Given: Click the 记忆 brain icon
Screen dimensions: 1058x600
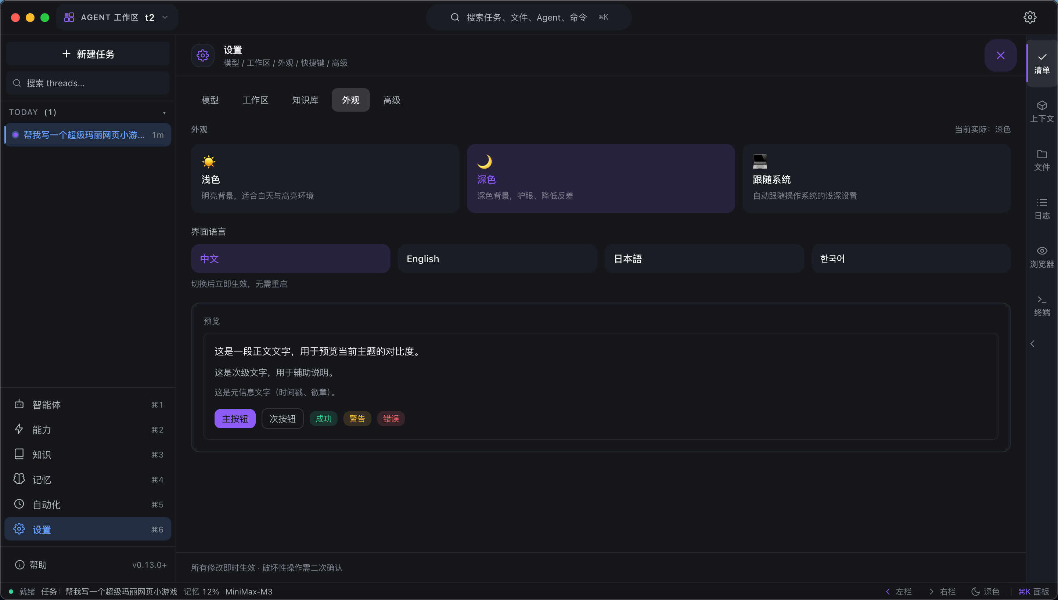Looking at the screenshot, I should 19,479.
